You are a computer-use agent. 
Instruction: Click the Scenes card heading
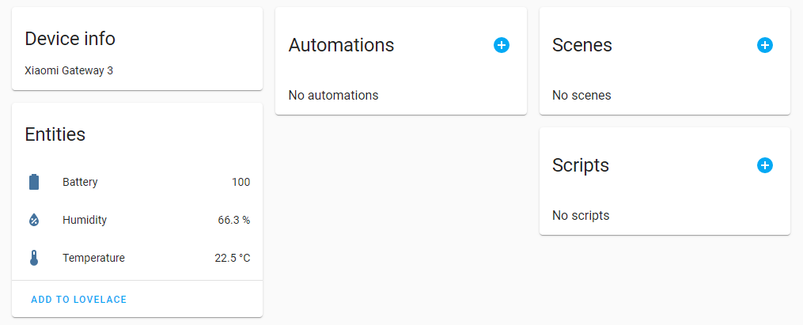(582, 45)
